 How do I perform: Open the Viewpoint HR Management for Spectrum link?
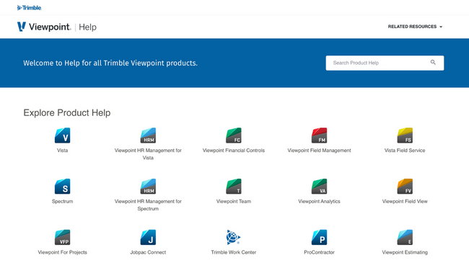[x=148, y=205]
